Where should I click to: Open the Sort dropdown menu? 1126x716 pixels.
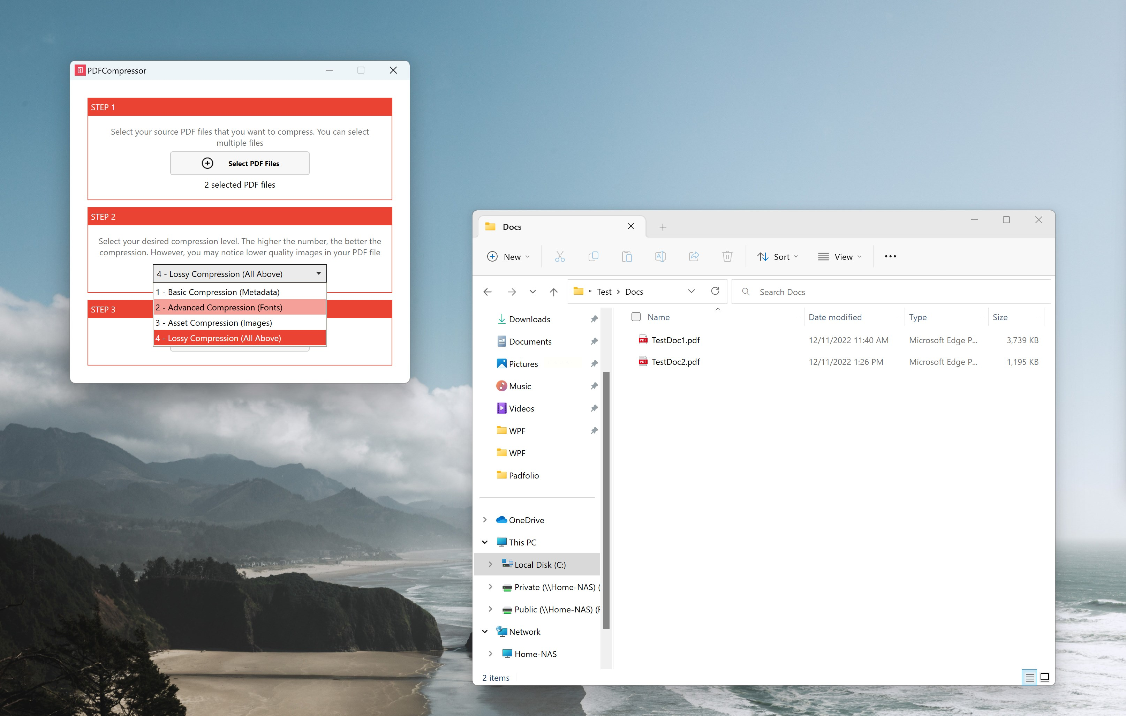[x=778, y=257]
